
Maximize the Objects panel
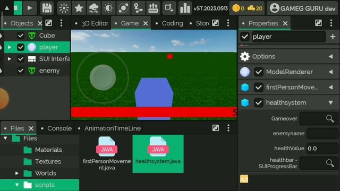(48, 23)
